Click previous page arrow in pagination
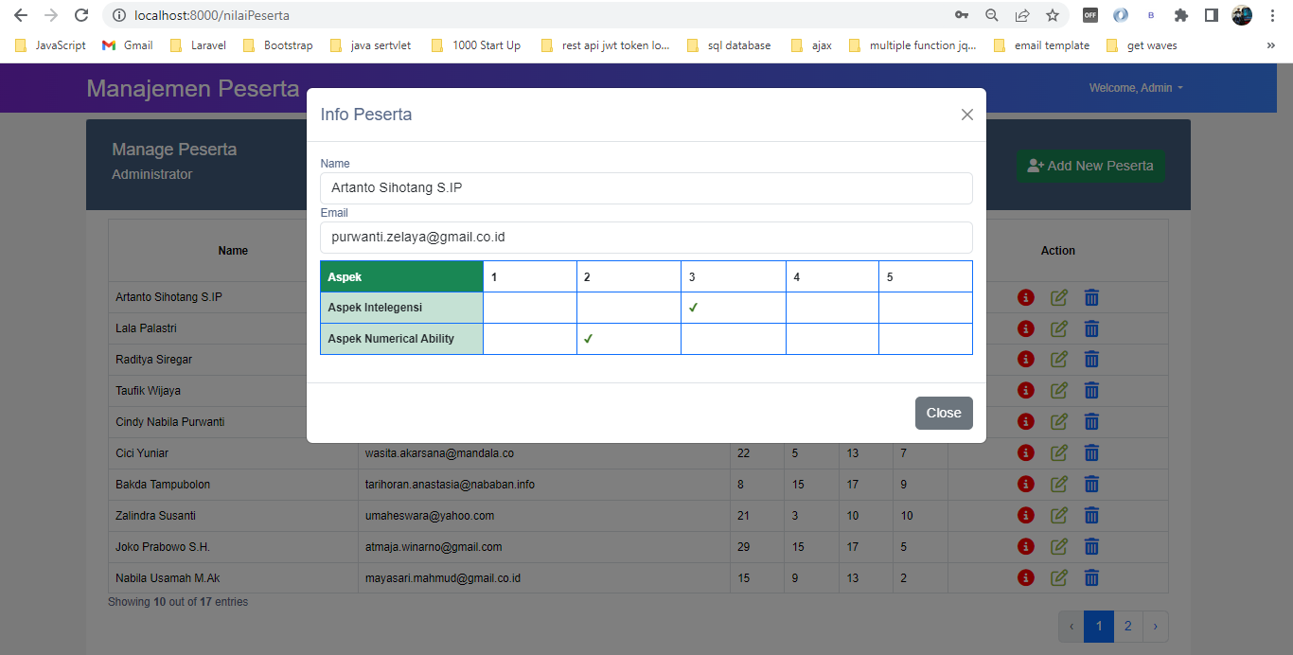This screenshot has height=655, width=1293. point(1071,626)
